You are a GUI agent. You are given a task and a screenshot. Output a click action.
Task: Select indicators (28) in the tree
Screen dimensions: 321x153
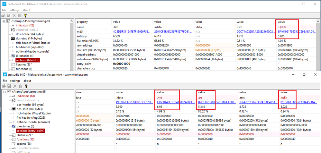tap(24, 25)
